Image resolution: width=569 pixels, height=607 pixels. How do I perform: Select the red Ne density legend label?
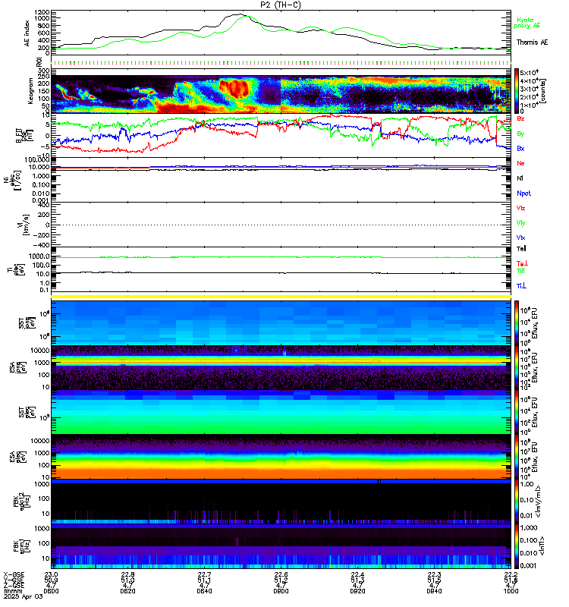(x=520, y=163)
